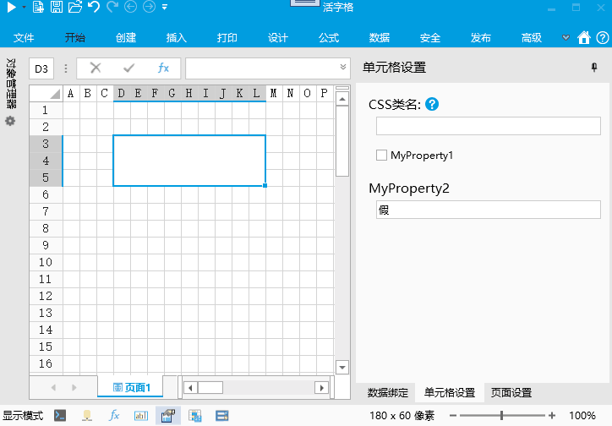Pin the 单元格设置 panel
The width and height of the screenshot is (612, 426).
(594, 68)
